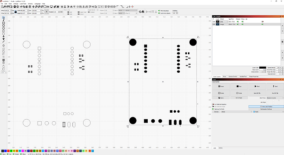Toggle Output switch for the Line layer

pos(238,21)
